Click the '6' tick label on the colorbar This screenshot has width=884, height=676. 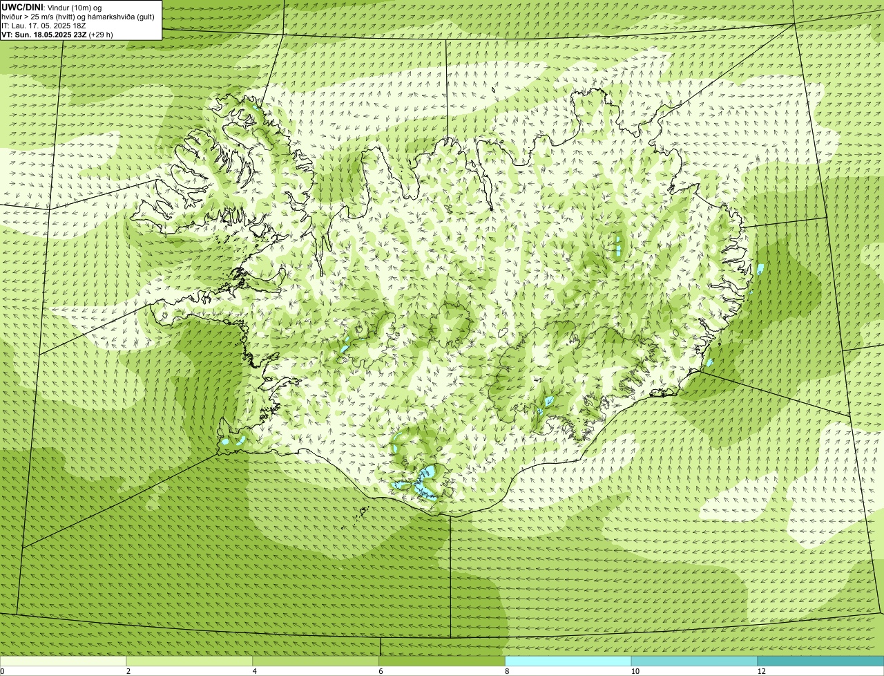[x=381, y=671]
